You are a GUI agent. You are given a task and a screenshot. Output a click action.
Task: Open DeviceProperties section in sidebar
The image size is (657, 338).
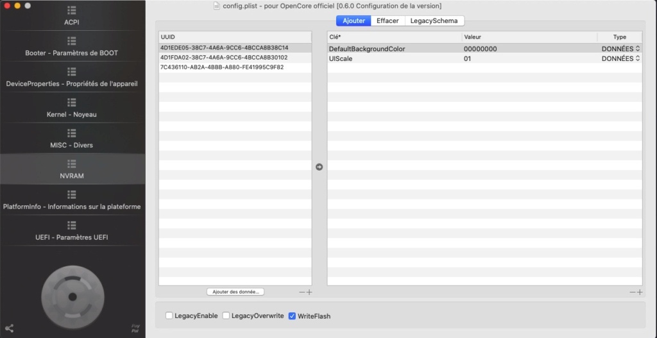72,77
